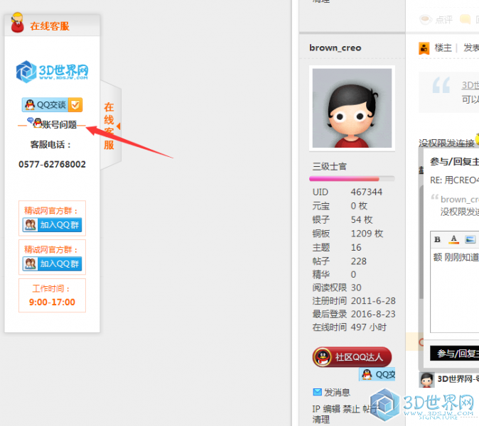Click the 清理 moderation link
479x426 pixels.
coord(321,420)
